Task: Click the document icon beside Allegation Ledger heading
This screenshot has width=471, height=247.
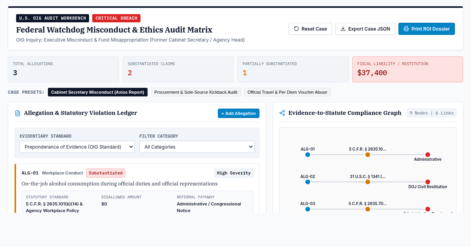Action: 18,113
